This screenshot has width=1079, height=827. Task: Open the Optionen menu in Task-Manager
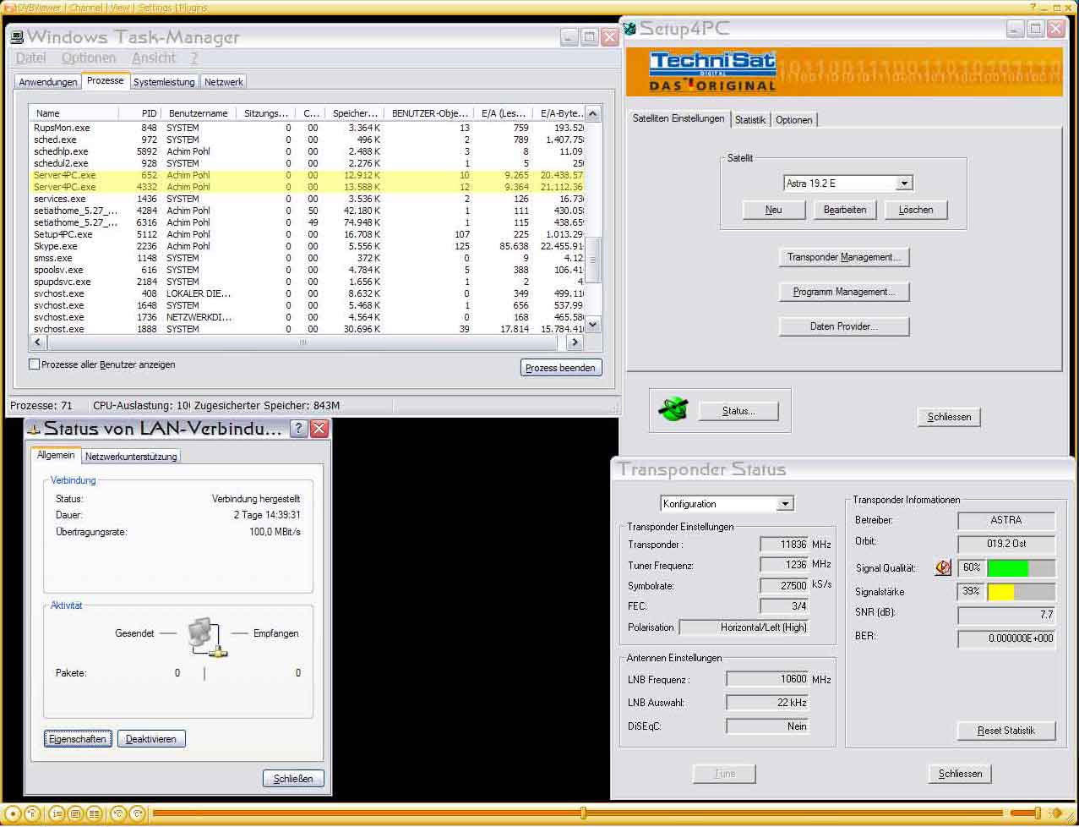pyautogui.click(x=89, y=58)
